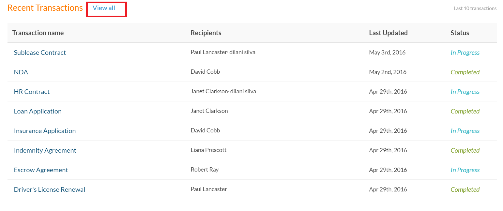Open the Escrow Agreement transaction
503x211 pixels.
pyautogui.click(x=41, y=170)
